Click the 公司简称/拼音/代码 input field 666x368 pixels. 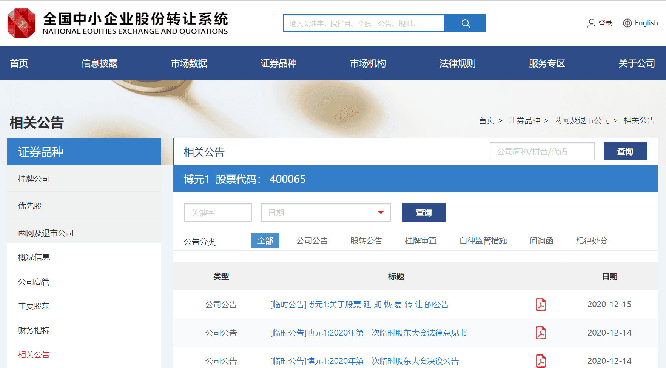tap(542, 151)
